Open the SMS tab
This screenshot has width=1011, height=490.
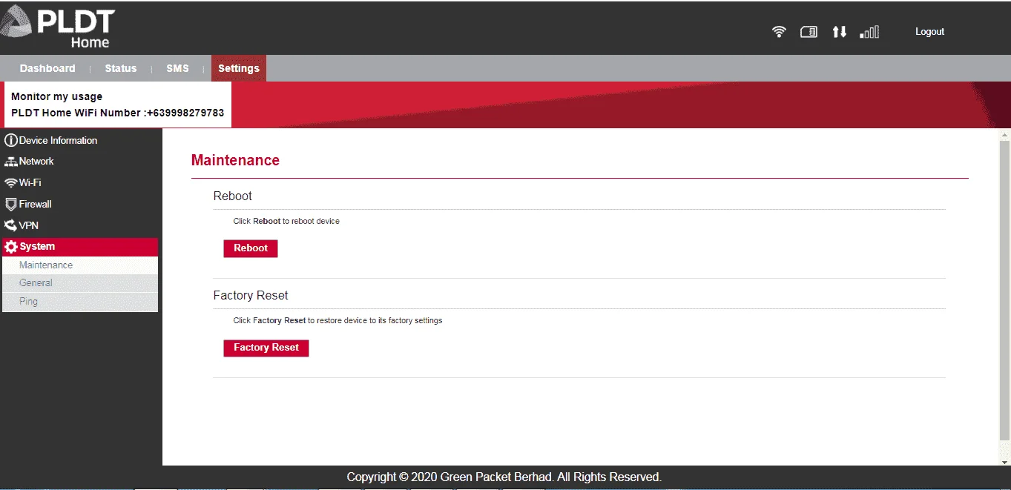coord(177,68)
